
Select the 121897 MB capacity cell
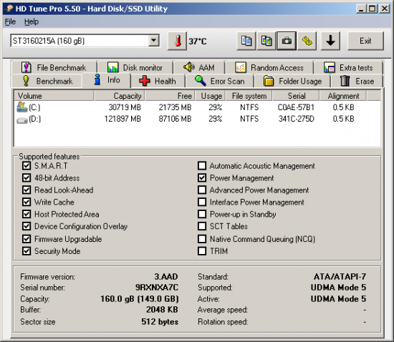click(x=122, y=119)
